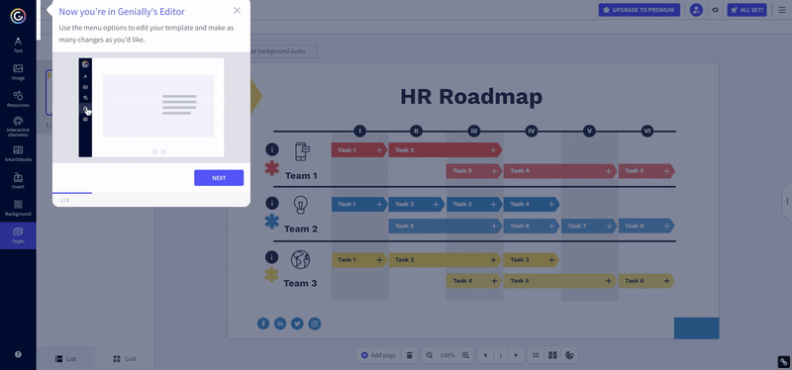Image resolution: width=792 pixels, height=370 pixels.
Task: Select the HR Roadmap title text
Action: (x=471, y=96)
